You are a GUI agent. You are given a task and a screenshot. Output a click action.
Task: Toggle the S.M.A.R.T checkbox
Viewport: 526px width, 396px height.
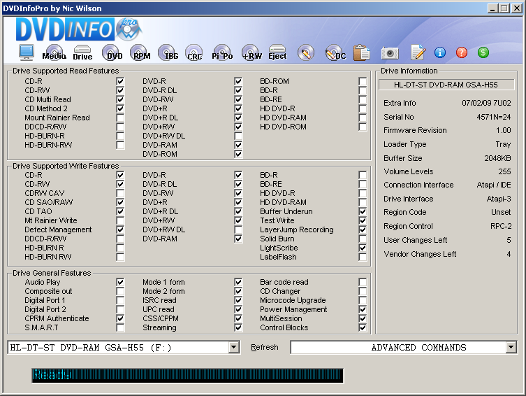coord(121,327)
